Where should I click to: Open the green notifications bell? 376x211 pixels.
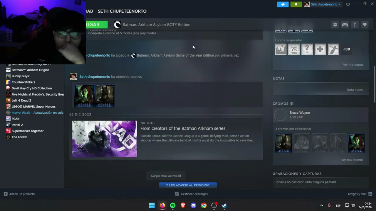[x=296, y=4]
